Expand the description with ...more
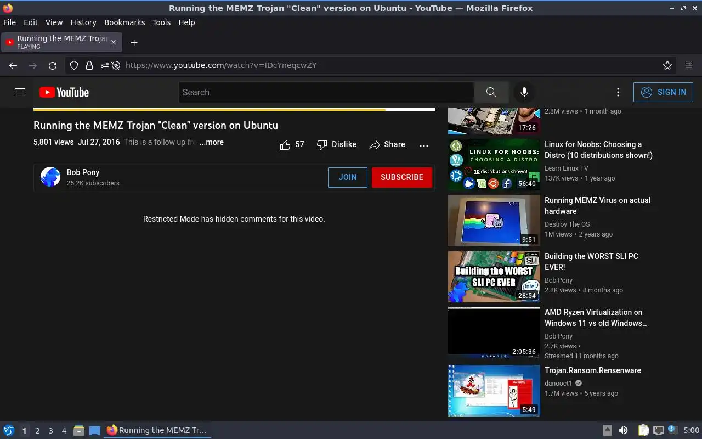Viewport: 702px width, 439px height. point(212,142)
